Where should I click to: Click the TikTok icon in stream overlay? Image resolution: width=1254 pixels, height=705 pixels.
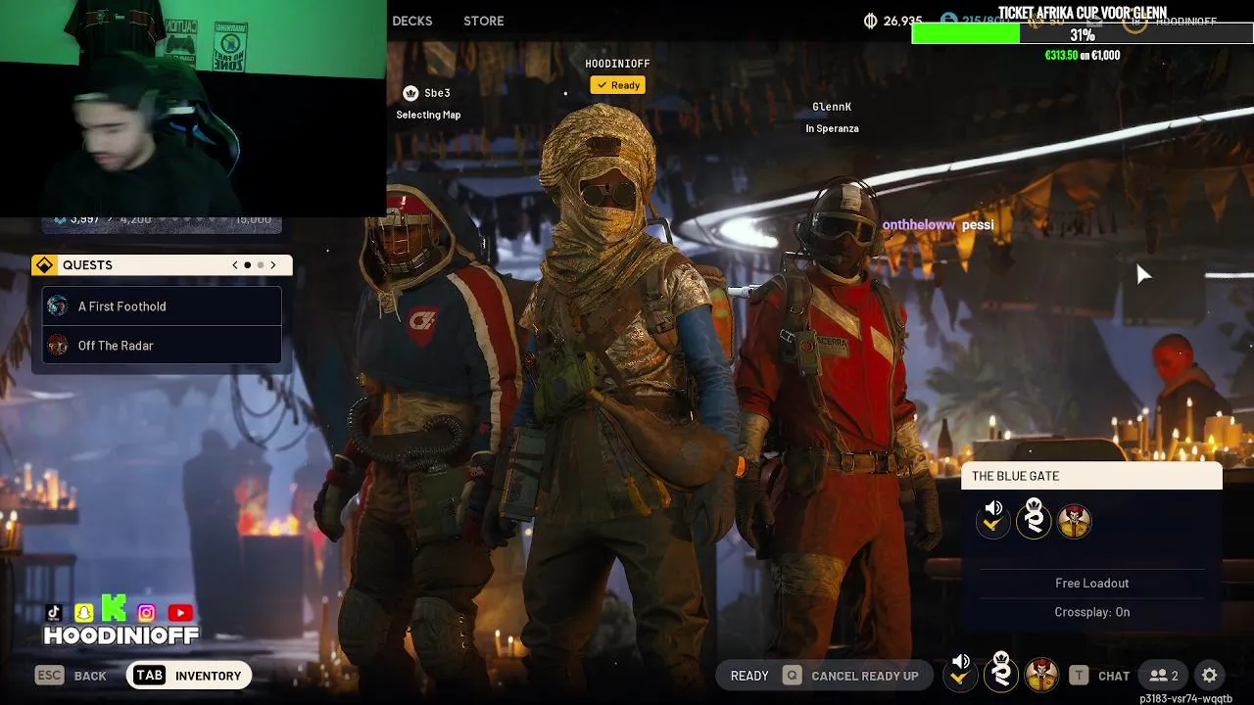(54, 613)
